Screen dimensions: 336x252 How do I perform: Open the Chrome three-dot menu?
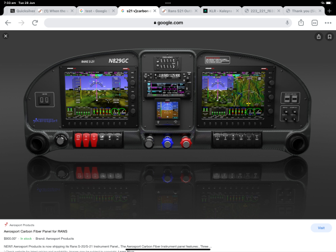(x=328, y=22)
